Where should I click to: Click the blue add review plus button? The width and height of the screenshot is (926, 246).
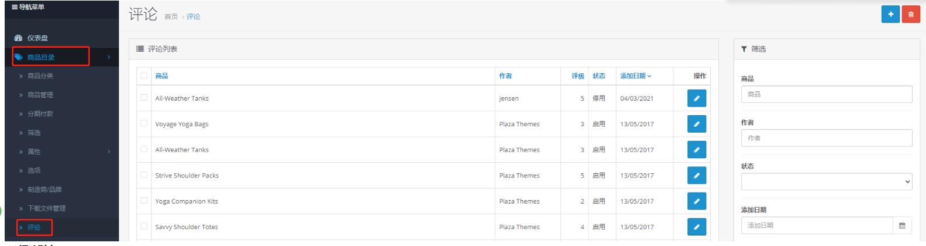pos(890,15)
